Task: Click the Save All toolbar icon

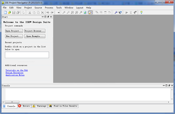Action: [18, 12]
